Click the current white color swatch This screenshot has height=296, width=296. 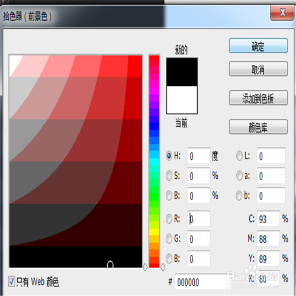pyautogui.click(x=182, y=100)
